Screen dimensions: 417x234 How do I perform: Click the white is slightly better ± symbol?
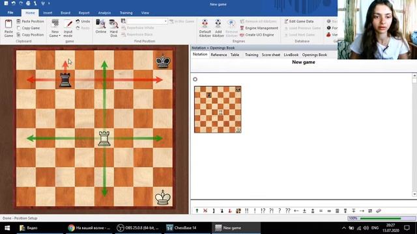coord(304,211)
